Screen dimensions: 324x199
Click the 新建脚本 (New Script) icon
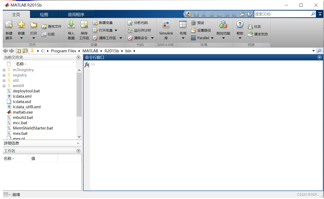coord(9,25)
